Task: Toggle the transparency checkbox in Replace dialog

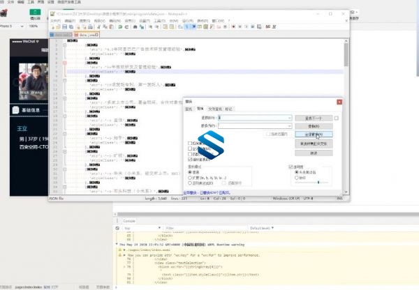Action: [x=291, y=167]
